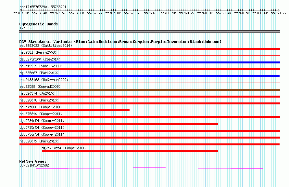
Task: Click the brown complex bar under esv22599
Action: (149, 90)
